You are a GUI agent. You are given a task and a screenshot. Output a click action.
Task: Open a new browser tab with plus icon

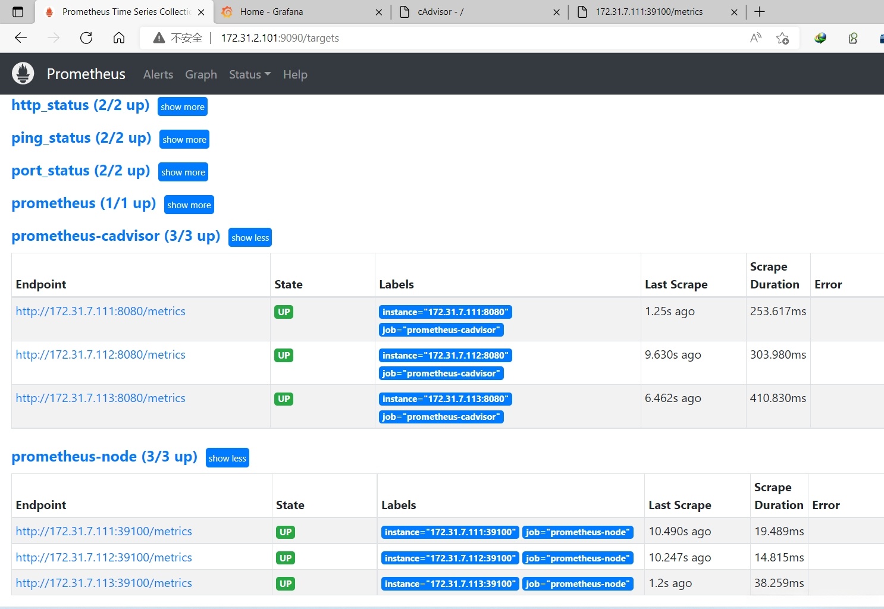(x=760, y=12)
